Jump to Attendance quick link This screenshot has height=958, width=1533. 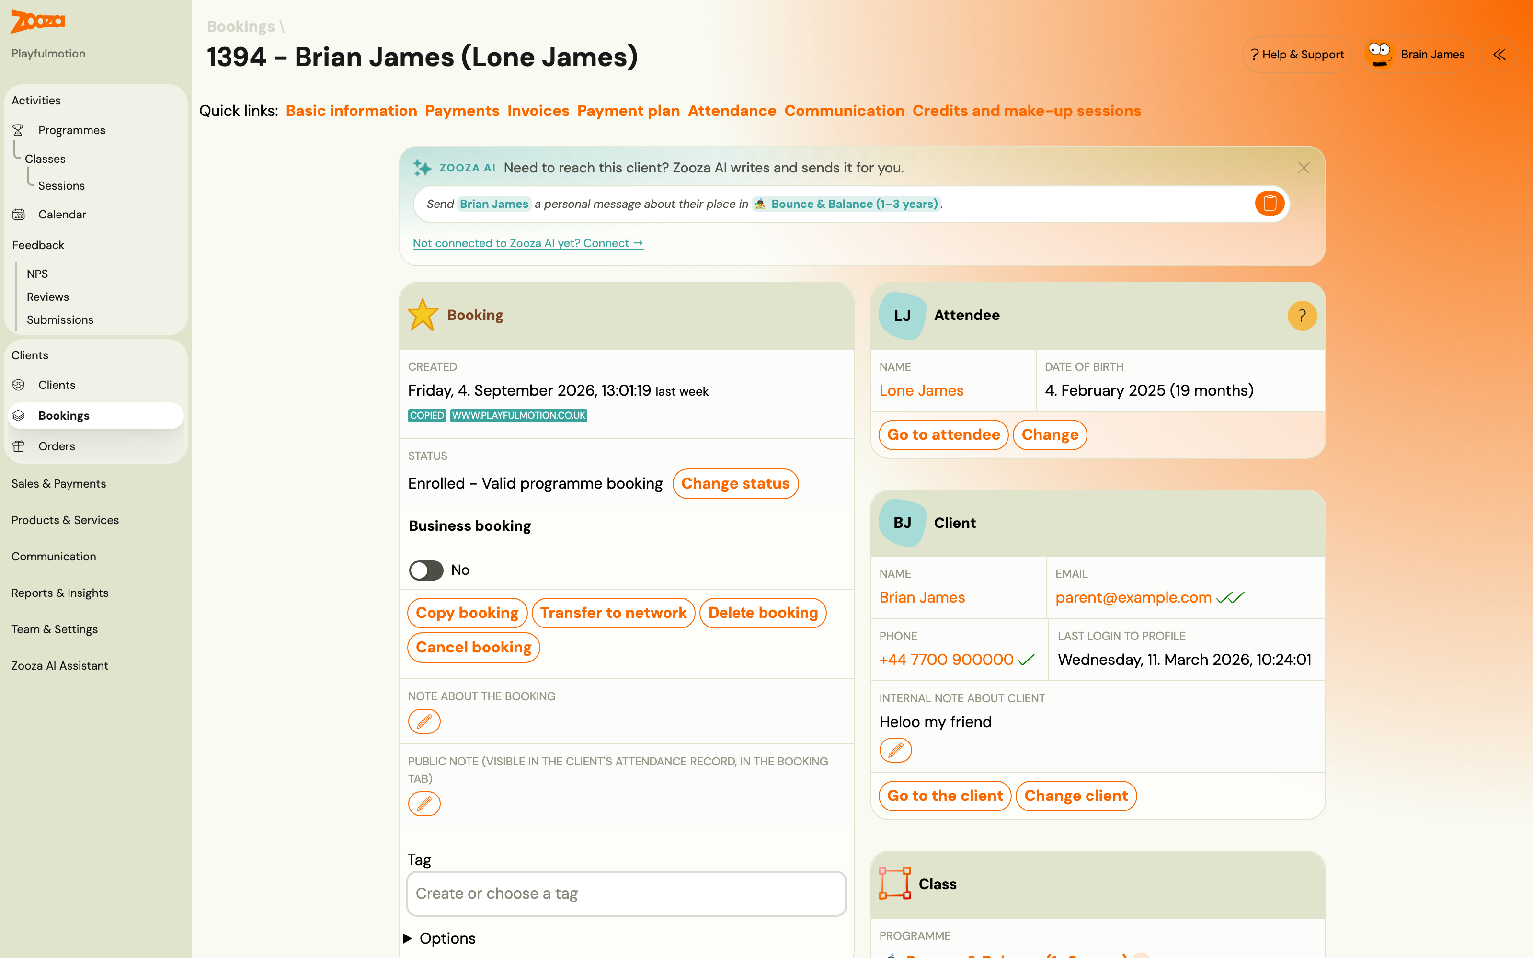click(732, 111)
